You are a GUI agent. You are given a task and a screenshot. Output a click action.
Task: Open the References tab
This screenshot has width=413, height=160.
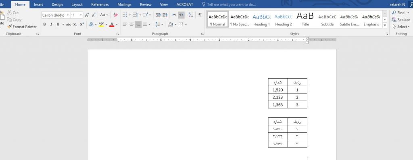click(x=100, y=4)
